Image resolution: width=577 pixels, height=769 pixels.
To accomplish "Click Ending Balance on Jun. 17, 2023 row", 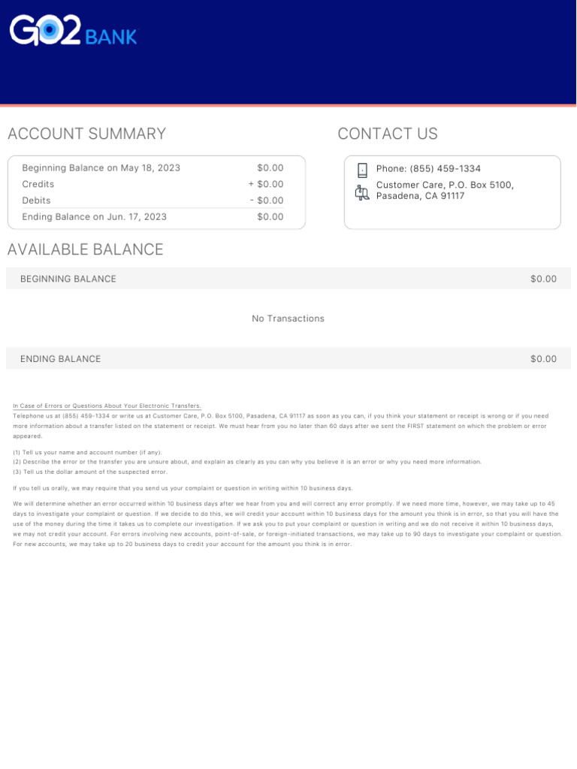I will point(95,218).
